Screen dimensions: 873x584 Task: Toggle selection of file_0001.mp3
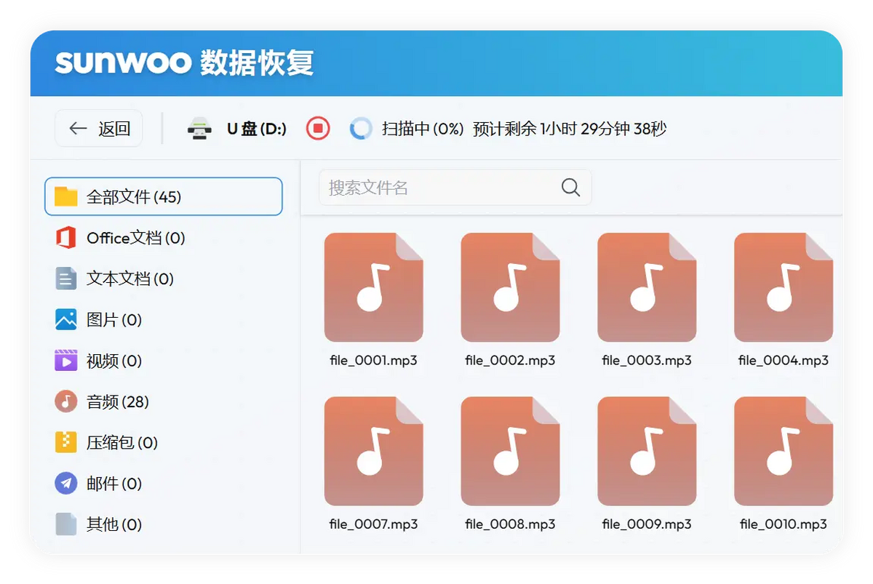[x=374, y=287]
